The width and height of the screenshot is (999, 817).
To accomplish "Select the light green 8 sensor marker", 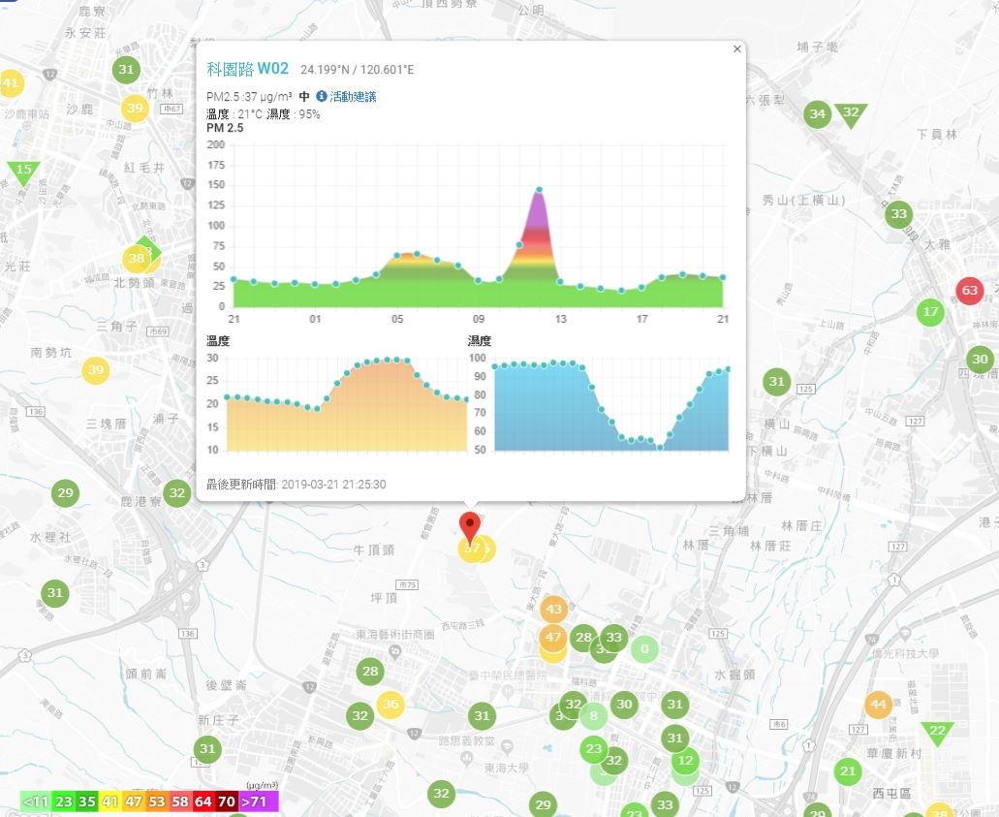I will click(593, 715).
